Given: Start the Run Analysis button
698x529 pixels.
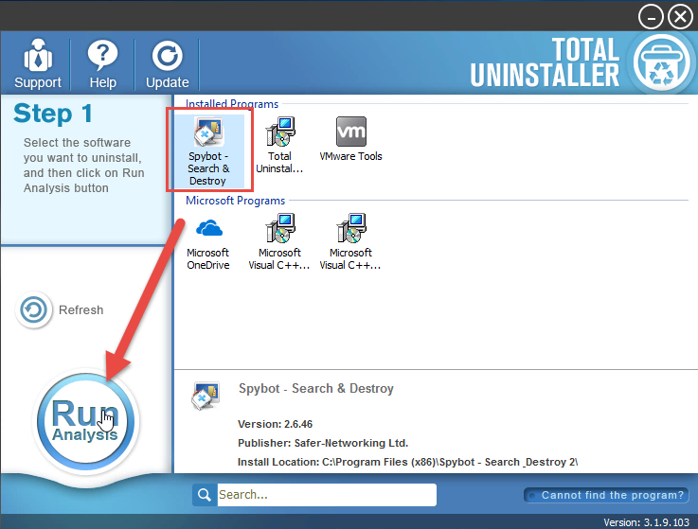Looking at the screenshot, I should [86, 421].
